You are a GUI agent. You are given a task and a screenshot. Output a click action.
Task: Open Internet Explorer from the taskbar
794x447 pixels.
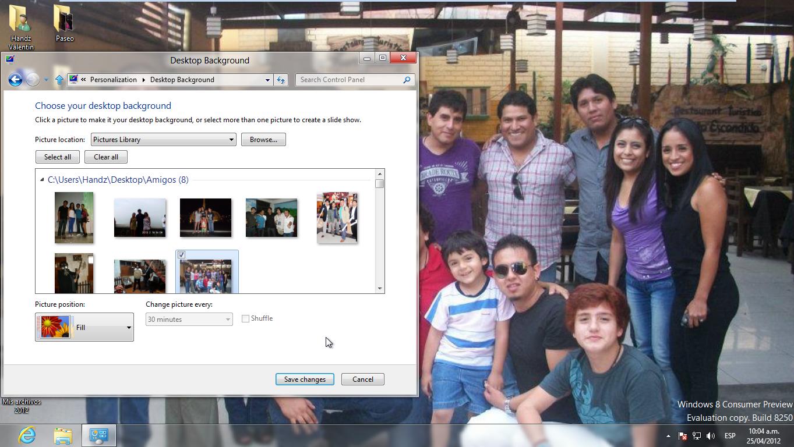[27, 435]
